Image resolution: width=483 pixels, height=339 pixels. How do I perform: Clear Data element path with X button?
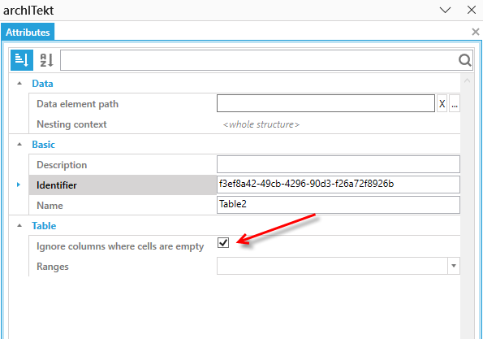(x=442, y=103)
